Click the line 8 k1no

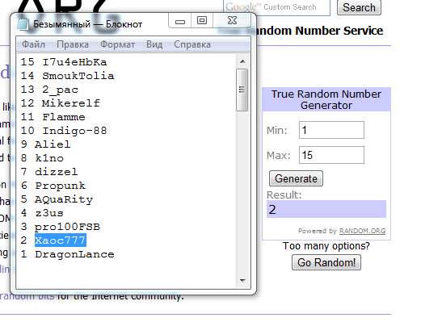coord(42,158)
